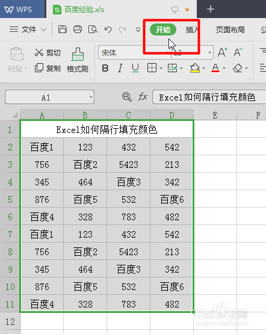The image size is (266, 334).
Task: Decrease font size with A- icon
Action: (x=238, y=52)
